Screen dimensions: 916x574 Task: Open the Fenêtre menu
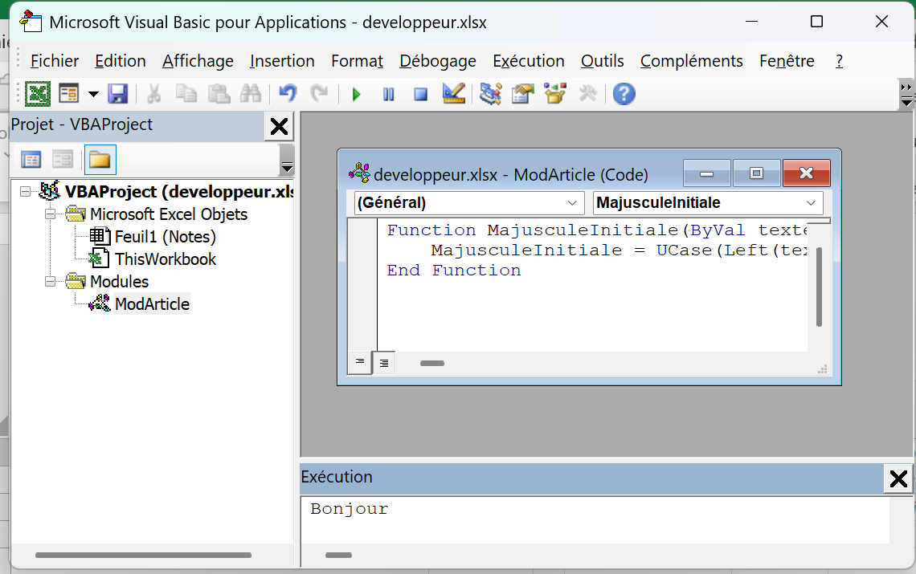click(x=787, y=61)
